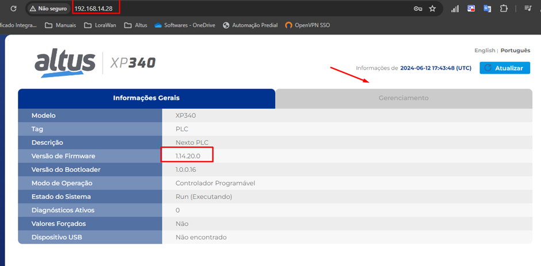Screen dimensions: 541x266
Task: Click the "Não seguro" security warning chip
Action: tap(48, 9)
